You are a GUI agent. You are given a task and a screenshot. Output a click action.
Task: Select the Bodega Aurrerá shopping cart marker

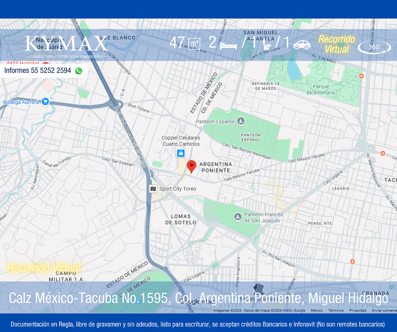pyautogui.click(x=45, y=102)
